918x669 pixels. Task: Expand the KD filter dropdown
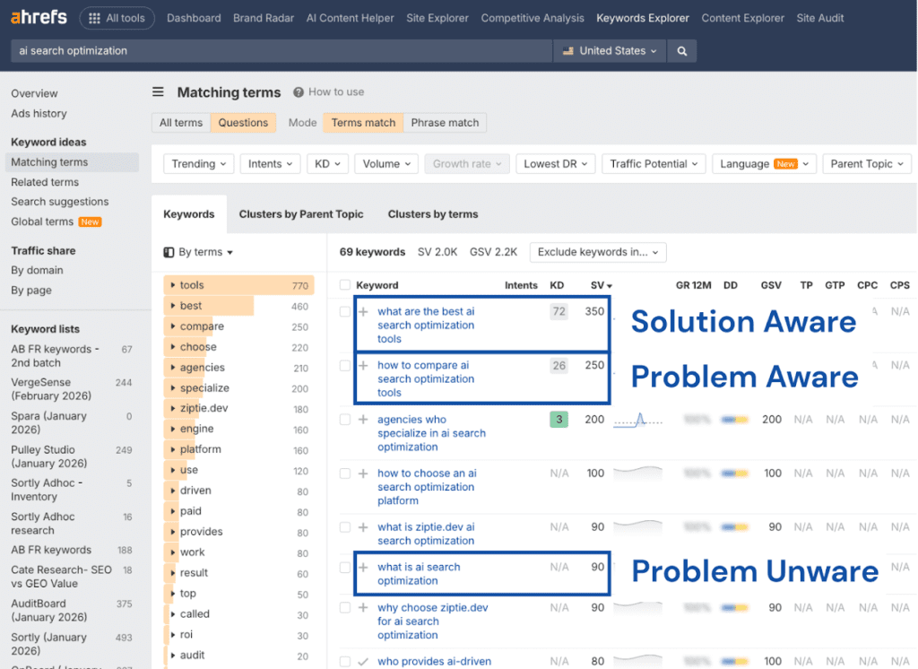click(x=327, y=164)
